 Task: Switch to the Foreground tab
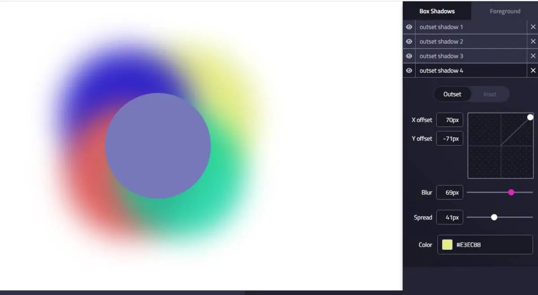504,11
